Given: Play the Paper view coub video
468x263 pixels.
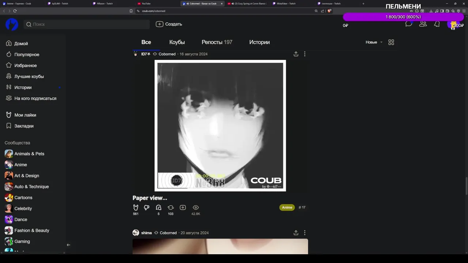Looking at the screenshot, I should (220, 125).
